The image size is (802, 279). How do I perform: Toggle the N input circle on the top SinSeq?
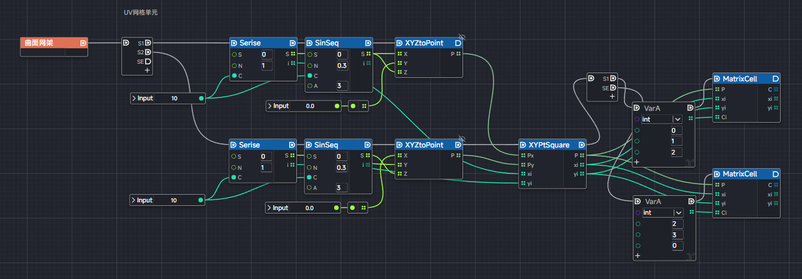pos(309,65)
